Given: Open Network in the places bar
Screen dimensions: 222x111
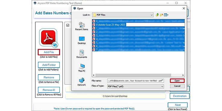Looking at the screenshot, I should coord(82,82).
